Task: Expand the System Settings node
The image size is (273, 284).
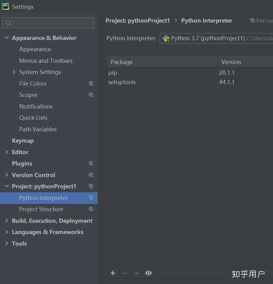Action: tap(14, 72)
